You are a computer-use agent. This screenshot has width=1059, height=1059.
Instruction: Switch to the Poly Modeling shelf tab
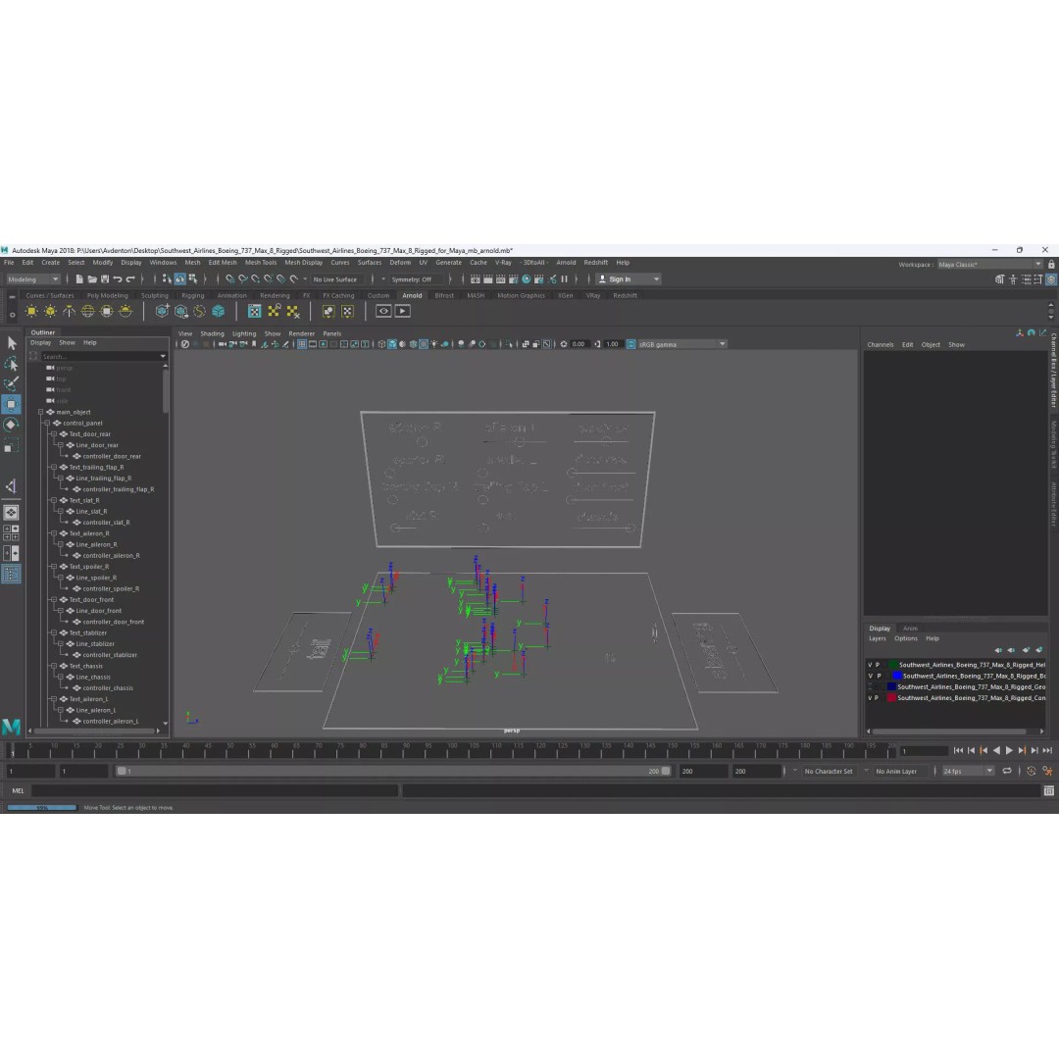click(x=108, y=296)
